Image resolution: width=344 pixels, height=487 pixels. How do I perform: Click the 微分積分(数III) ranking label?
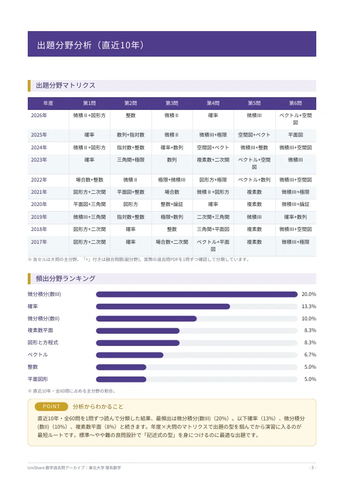coord(44,294)
